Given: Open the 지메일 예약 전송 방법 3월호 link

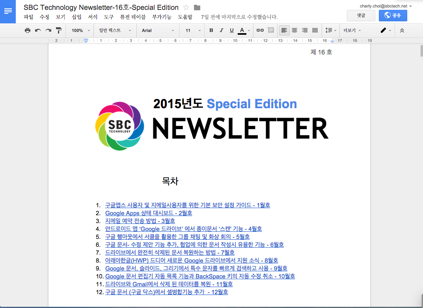Looking at the screenshot, I should pos(140,221).
